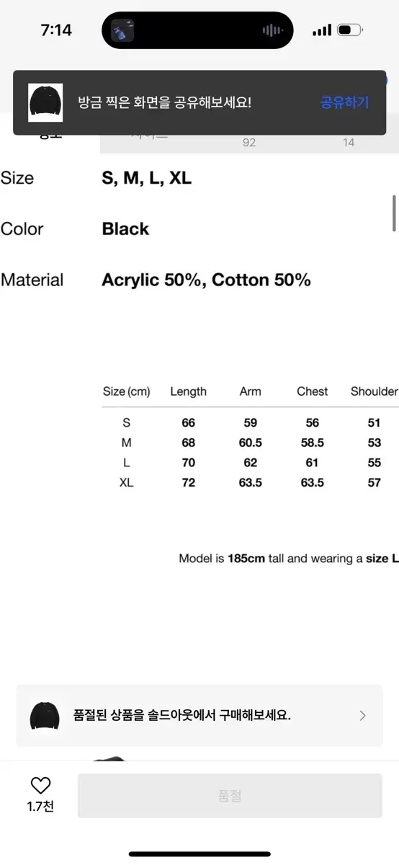Tap the cellular signal bars

pyautogui.click(x=322, y=30)
